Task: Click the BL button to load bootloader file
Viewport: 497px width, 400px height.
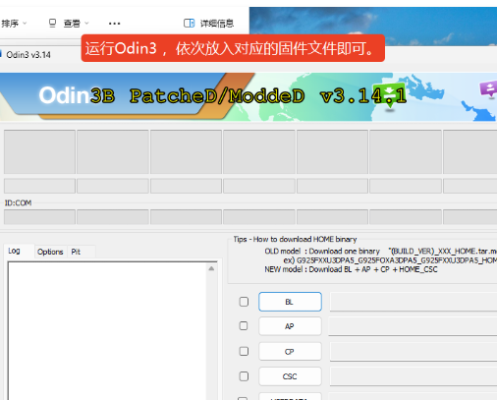Action: tap(290, 302)
